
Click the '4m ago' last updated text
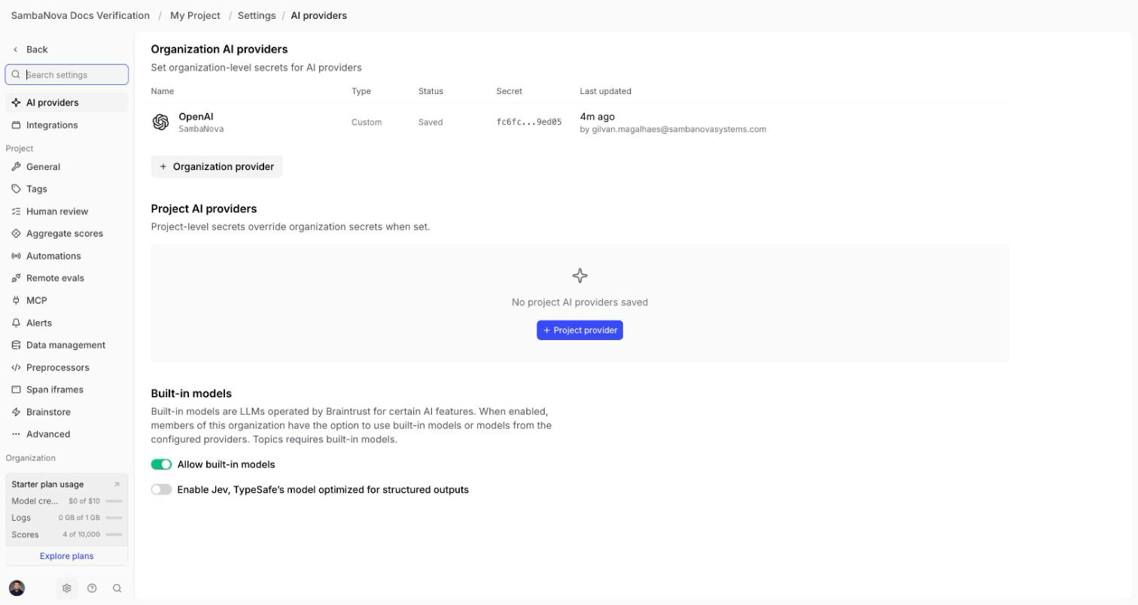point(597,117)
